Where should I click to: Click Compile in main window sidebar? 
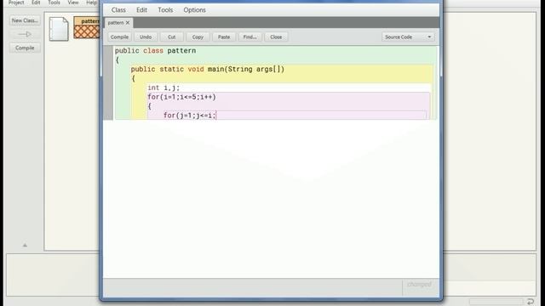pos(25,48)
